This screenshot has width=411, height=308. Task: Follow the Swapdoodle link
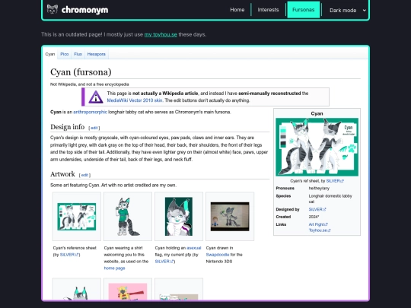tap(218, 255)
